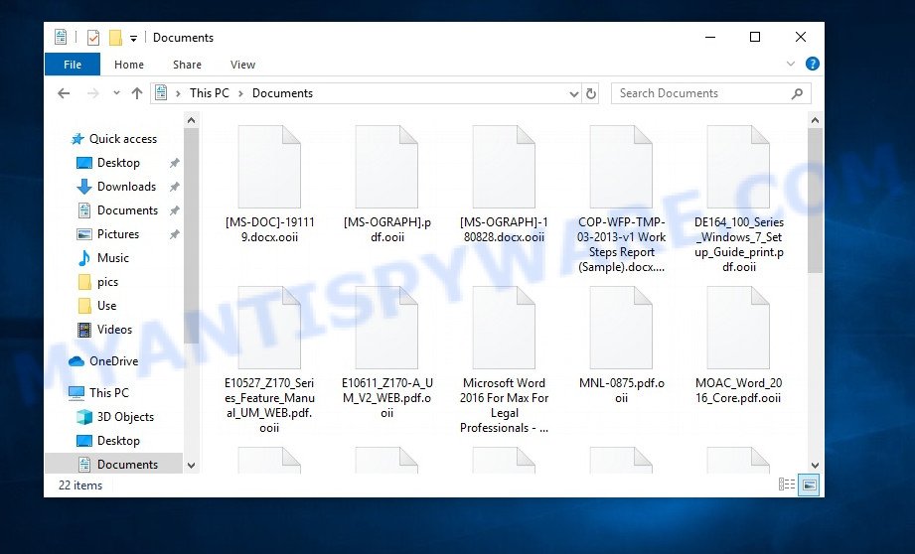Screen dimensions: 915x554
Task: Close the Documents window
Action: (x=801, y=38)
